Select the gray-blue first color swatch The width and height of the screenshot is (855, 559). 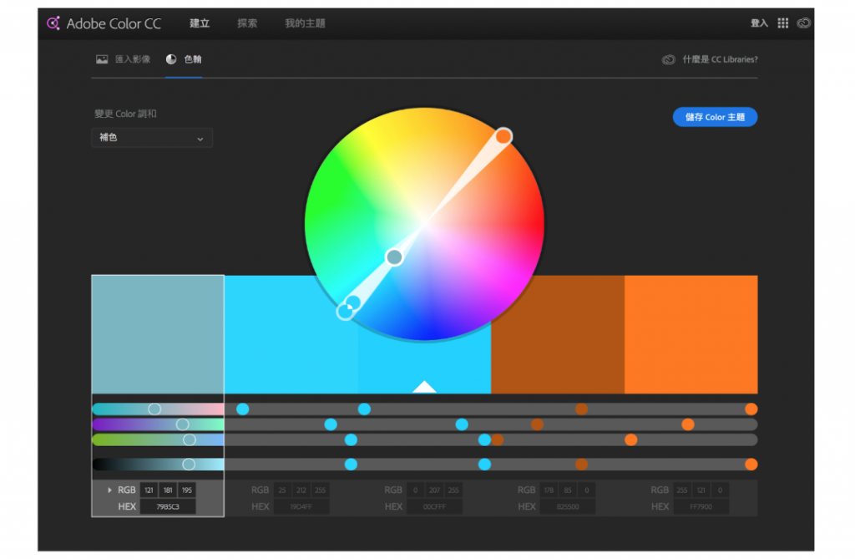158,334
